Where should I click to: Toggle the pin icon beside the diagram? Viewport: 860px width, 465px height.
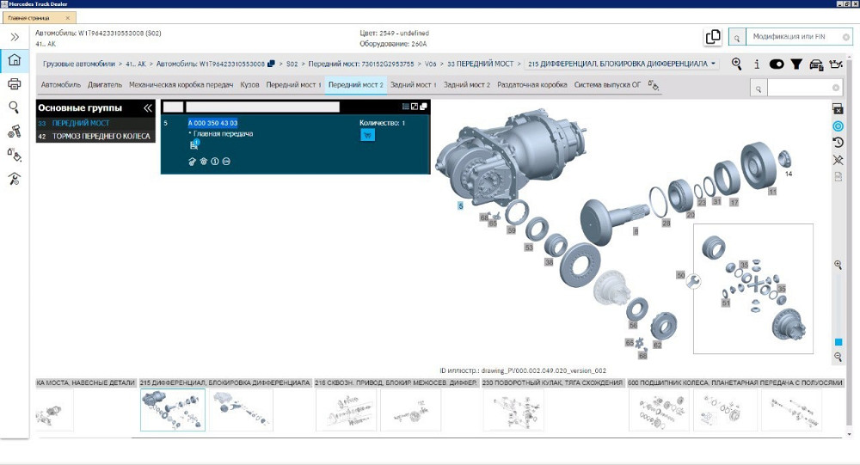838,160
